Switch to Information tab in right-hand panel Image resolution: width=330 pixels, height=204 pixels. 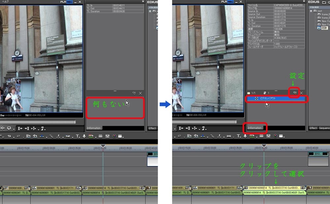pos(254,128)
